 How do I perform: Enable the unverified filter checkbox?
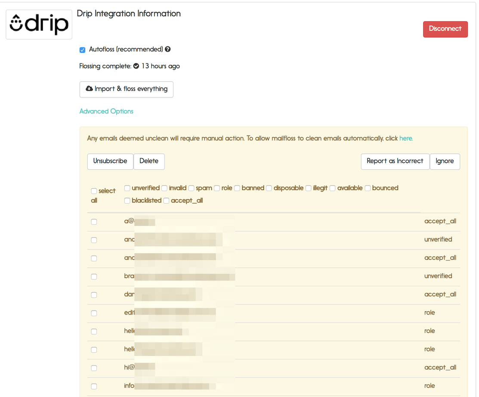pyautogui.click(x=127, y=188)
